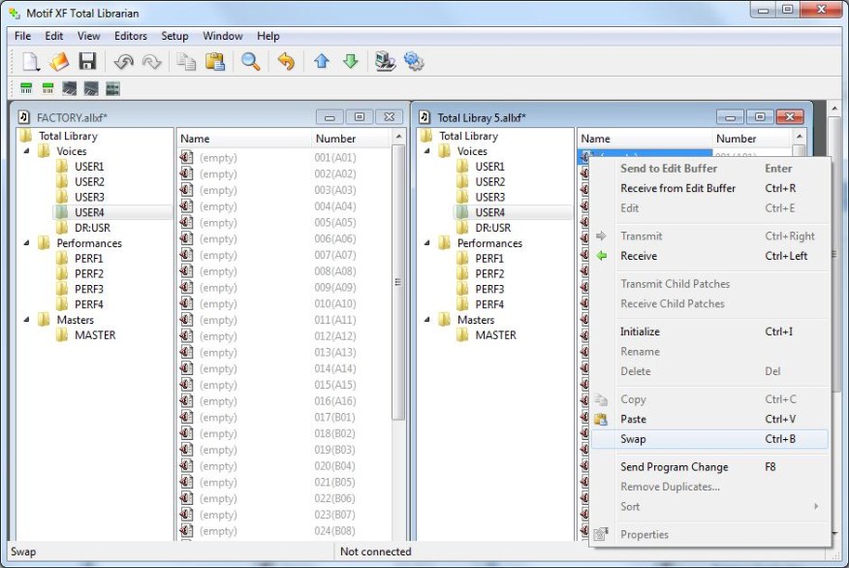849x568 pixels.
Task: Click the orange curved back-arrow toolbar icon
Action: click(286, 62)
